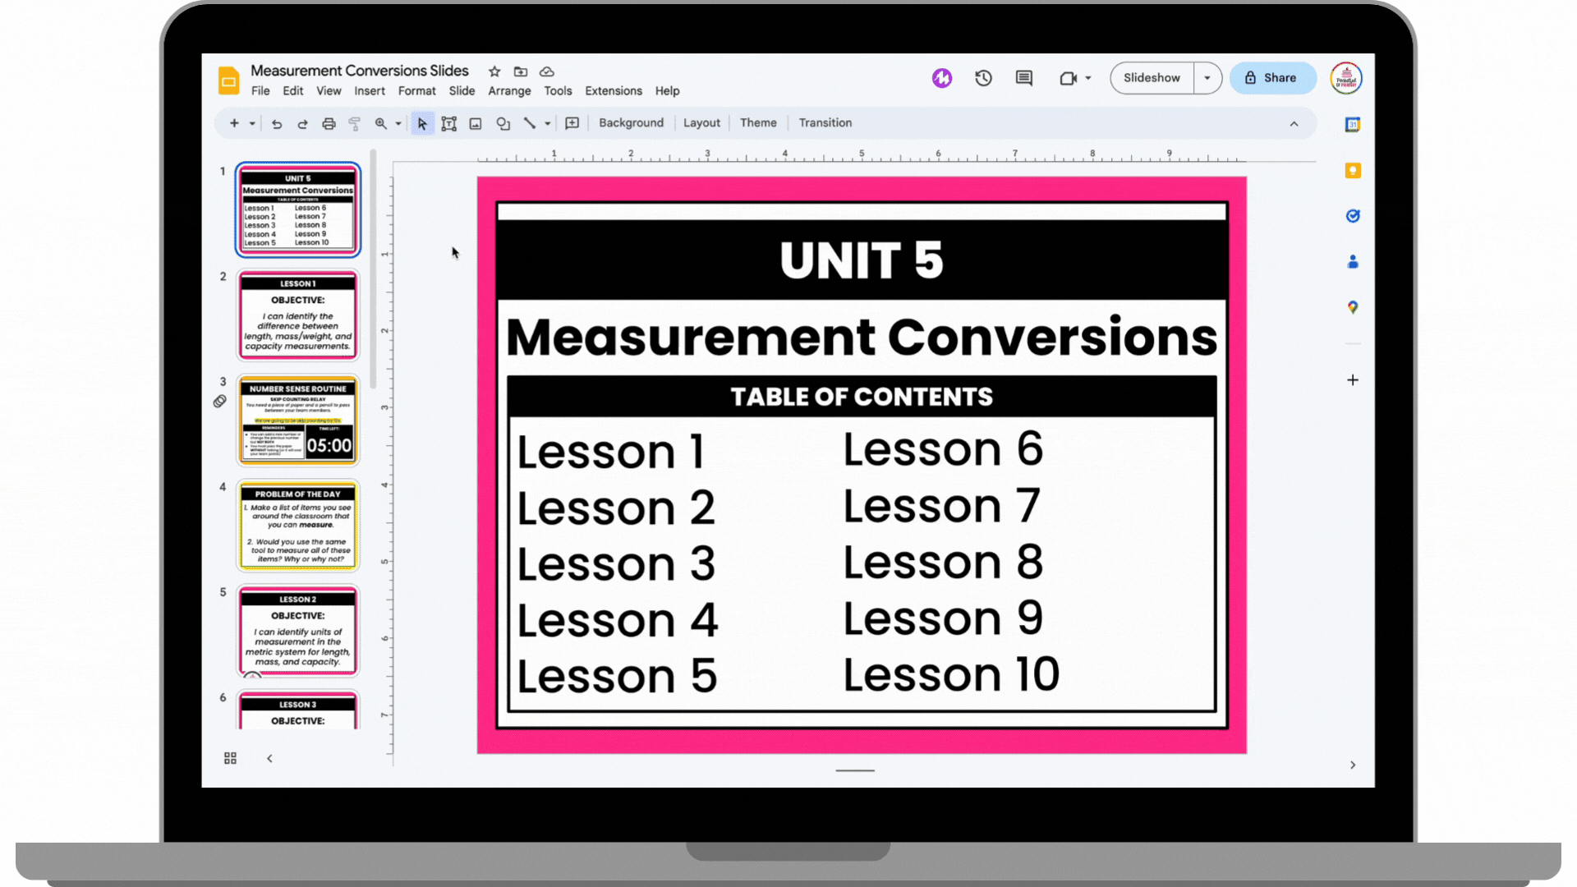Expand side panel with bottom-right chevron
The height and width of the screenshot is (887, 1577).
pyautogui.click(x=1353, y=765)
